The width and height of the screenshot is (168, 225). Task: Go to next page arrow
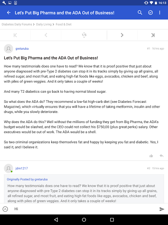122,35
